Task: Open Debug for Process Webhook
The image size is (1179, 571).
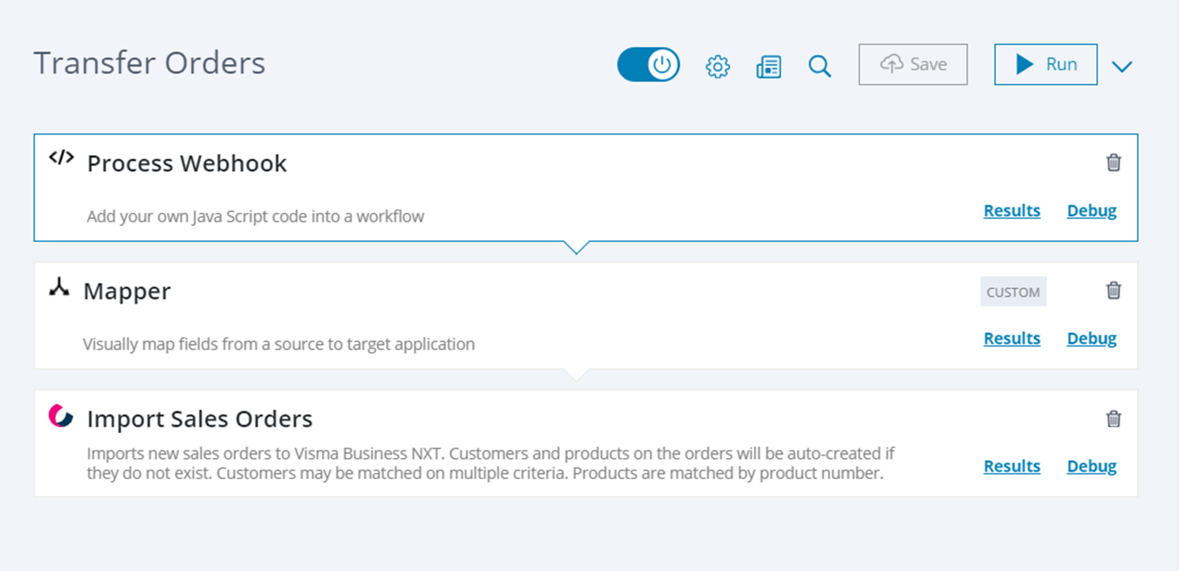Action: [1092, 210]
